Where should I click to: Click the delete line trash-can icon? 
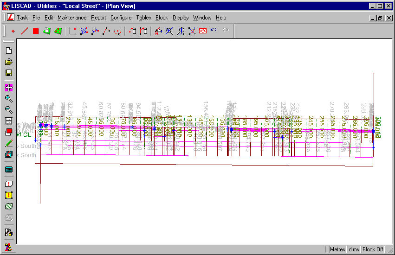point(143,31)
